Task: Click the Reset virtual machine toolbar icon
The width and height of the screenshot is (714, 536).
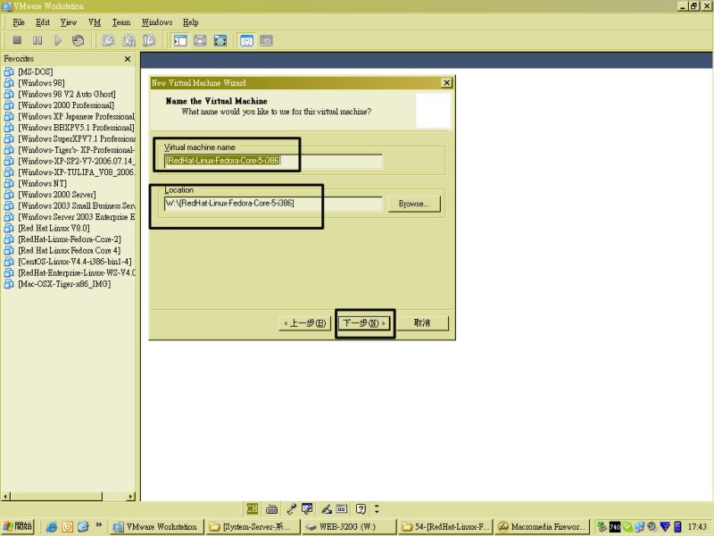Action: (x=78, y=40)
